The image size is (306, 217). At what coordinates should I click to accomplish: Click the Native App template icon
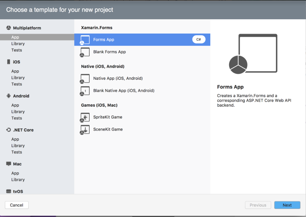(x=85, y=79)
